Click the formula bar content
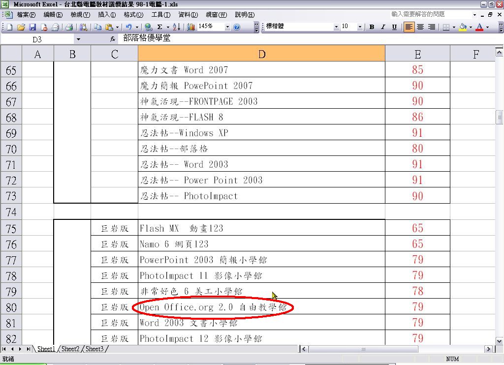504x365 pixels. (147, 38)
